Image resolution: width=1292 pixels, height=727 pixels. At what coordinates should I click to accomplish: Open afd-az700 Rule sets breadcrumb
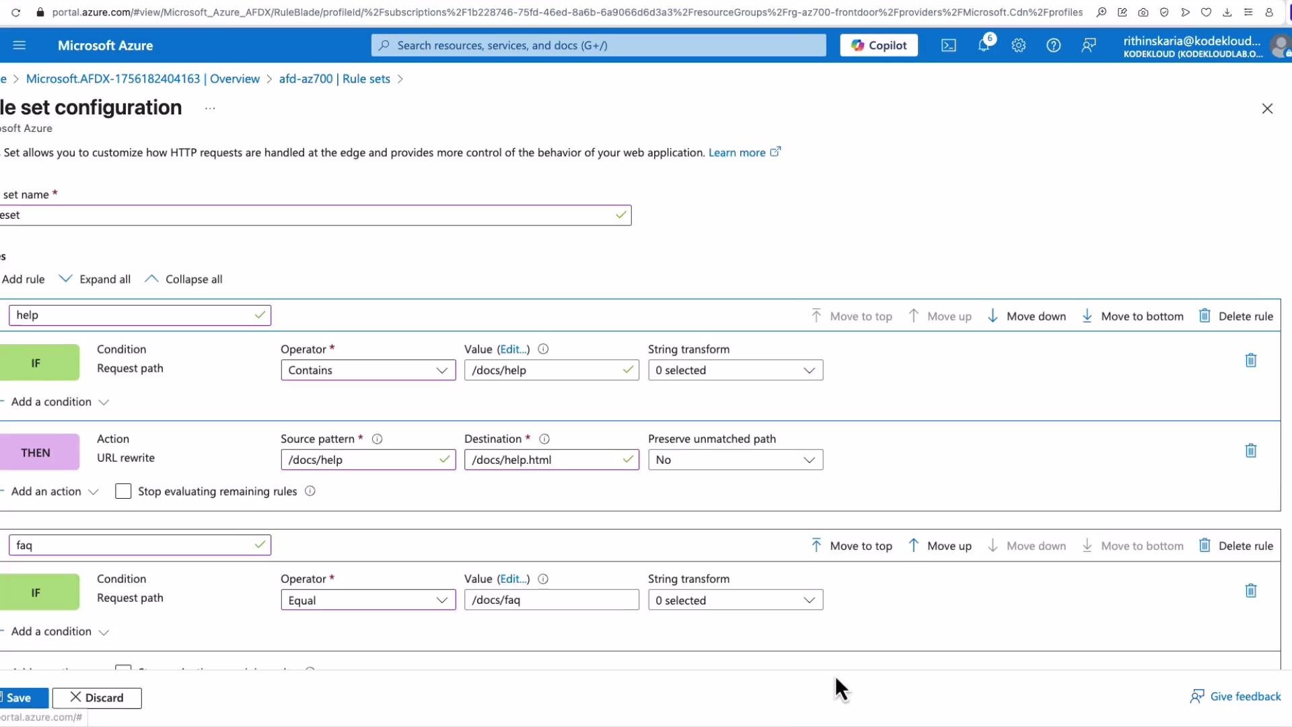334,79
